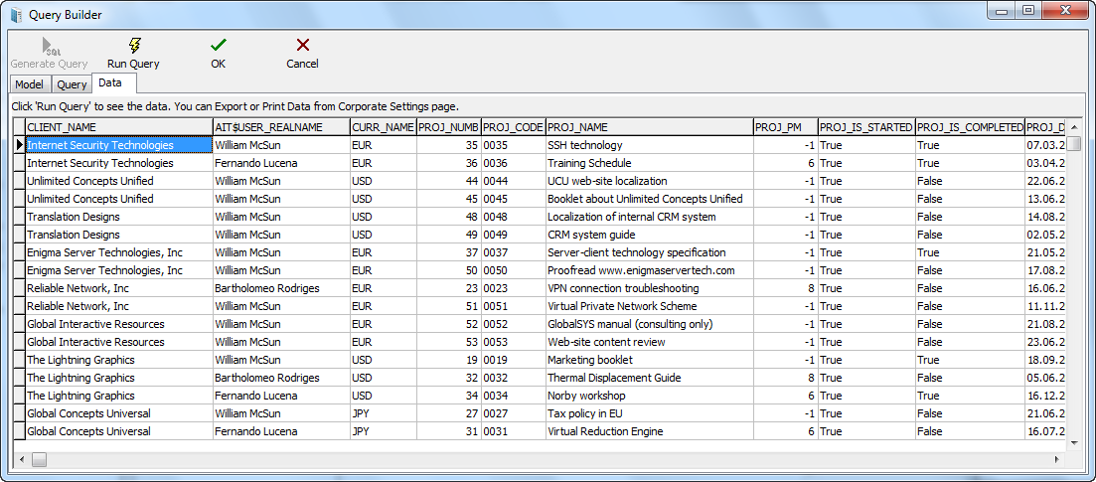The image size is (1096, 482).
Task: Click the PROJ_IS_COMPLETED column header
Action: pos(970,127)
